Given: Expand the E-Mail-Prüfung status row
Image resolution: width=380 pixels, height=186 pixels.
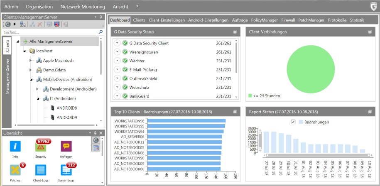Looking at the screenshot, I should click(117, 70).
